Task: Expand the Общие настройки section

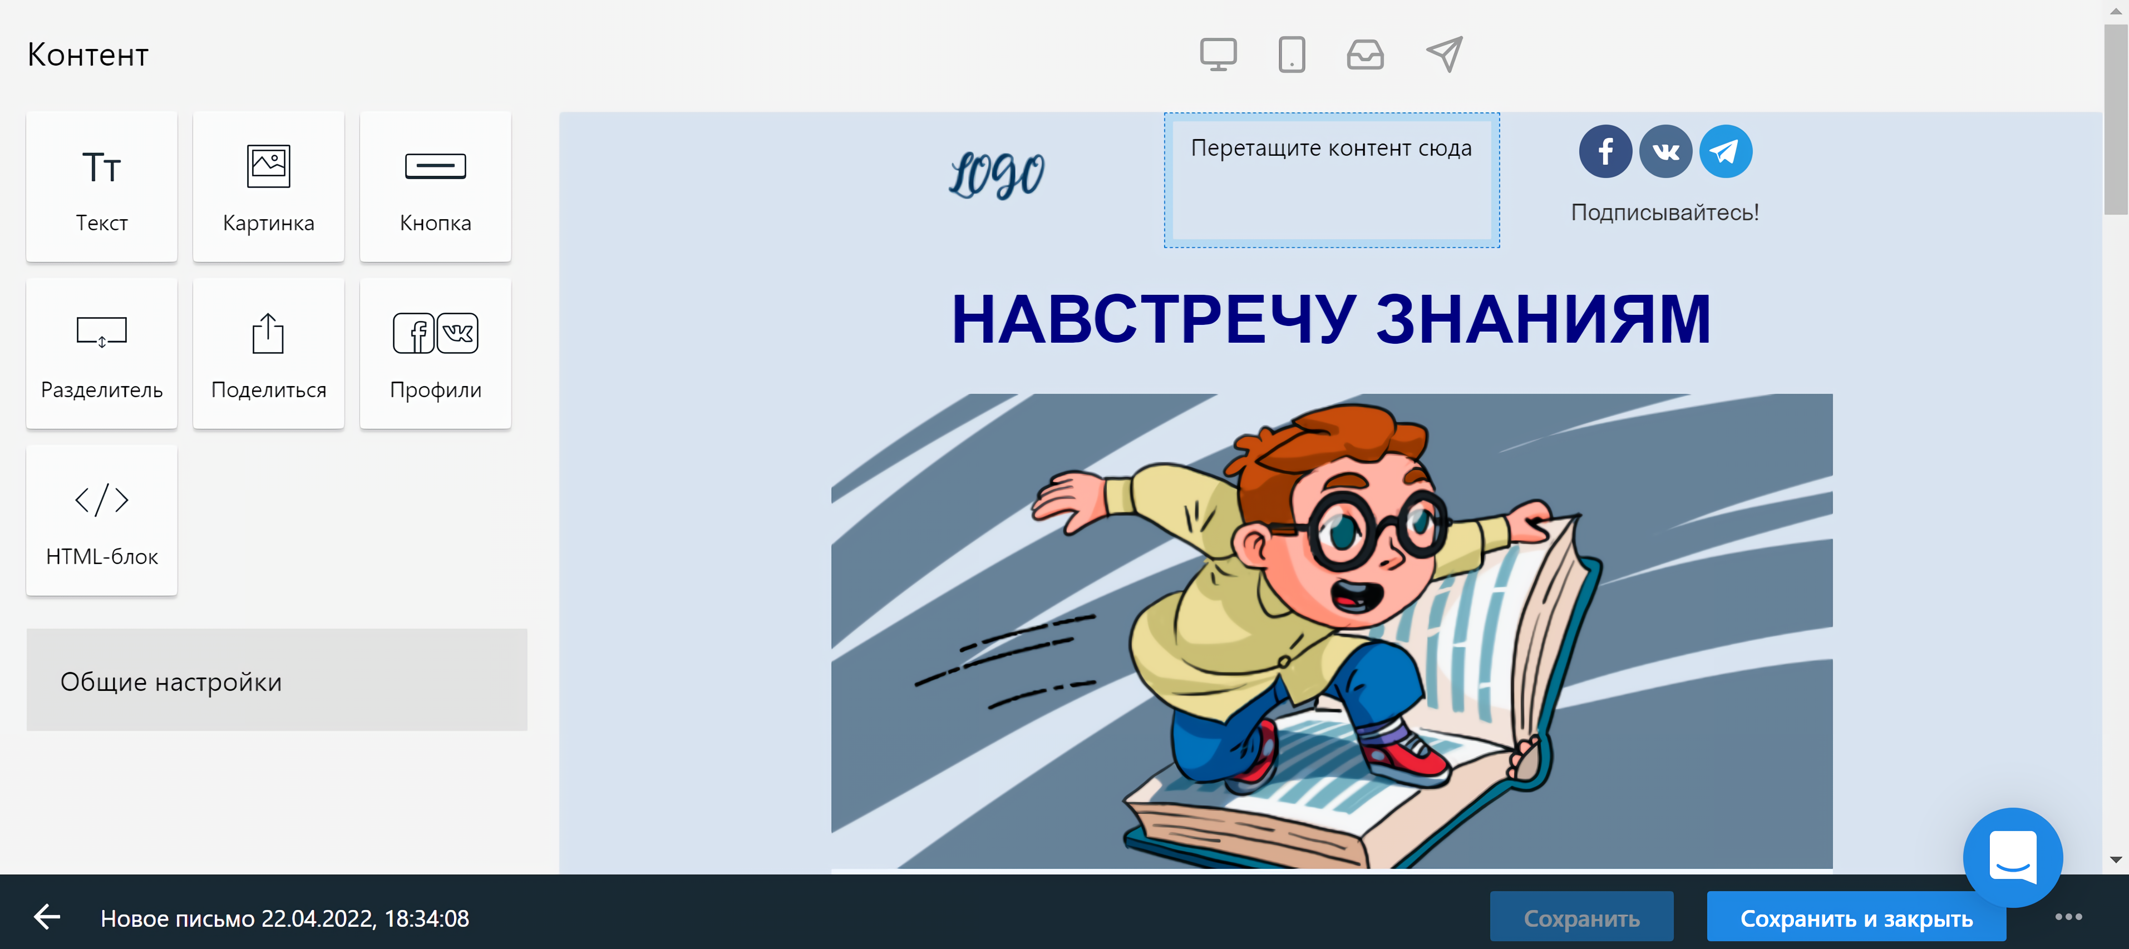Action: (277, 680)
